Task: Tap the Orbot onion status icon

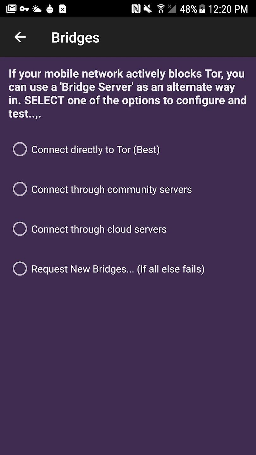Action: click(x=50, y=9)
